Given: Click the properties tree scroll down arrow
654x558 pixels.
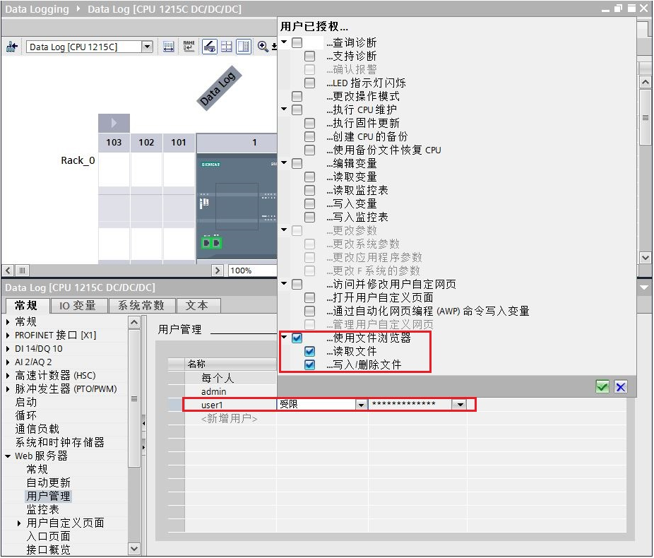Looking at the screenshot, I should (134, 550).
